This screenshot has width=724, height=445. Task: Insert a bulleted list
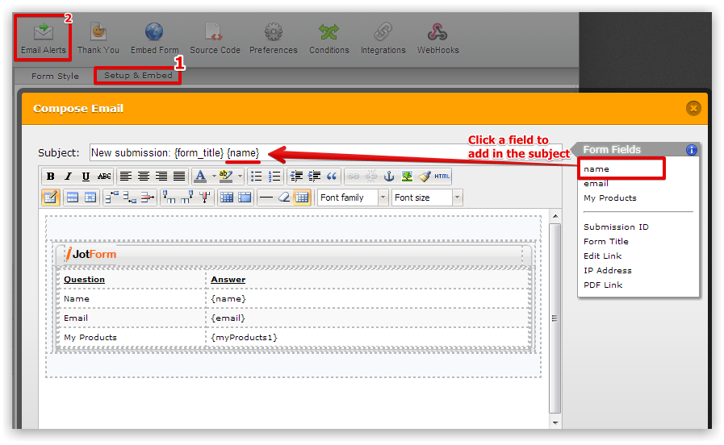coord(256,177)
